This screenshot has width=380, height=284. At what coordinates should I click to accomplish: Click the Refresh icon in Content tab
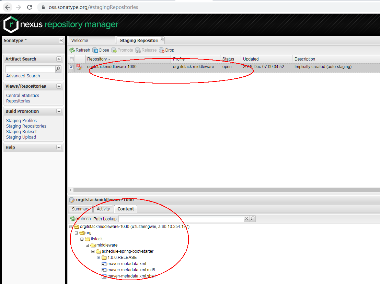(x=73, y=219)
